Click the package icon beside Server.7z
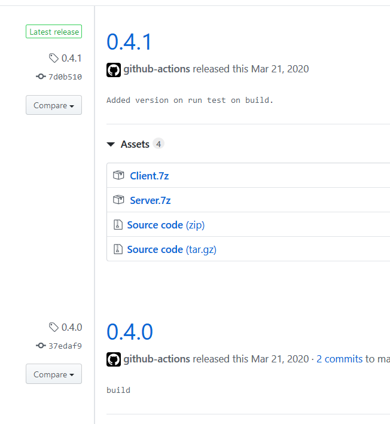The height and width of the screenshot is (424, 390). 118,200
